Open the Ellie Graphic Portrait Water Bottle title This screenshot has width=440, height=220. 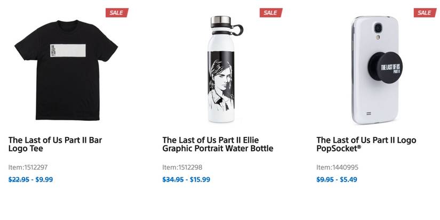218,144
